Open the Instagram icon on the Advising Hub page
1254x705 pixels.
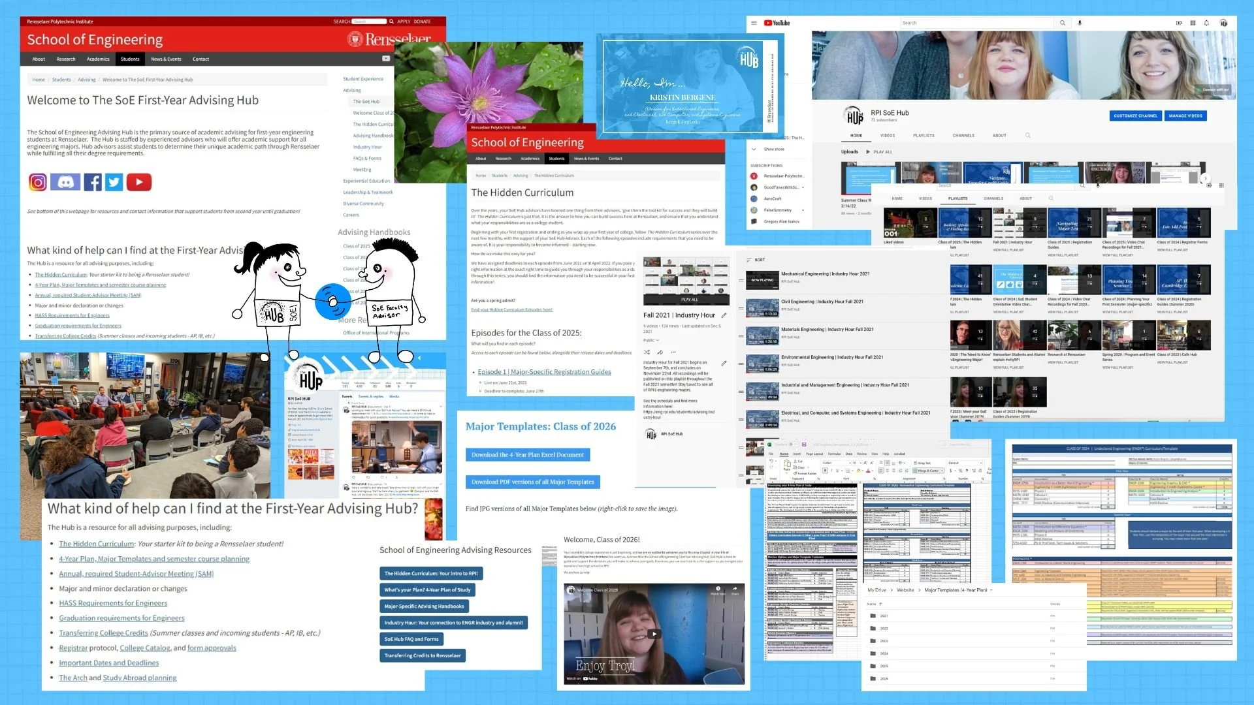(x=38, y=182)
